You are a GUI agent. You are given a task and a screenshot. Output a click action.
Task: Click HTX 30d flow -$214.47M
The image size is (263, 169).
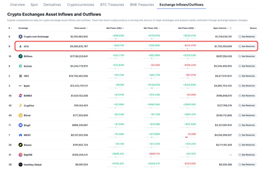pos(190,45)
